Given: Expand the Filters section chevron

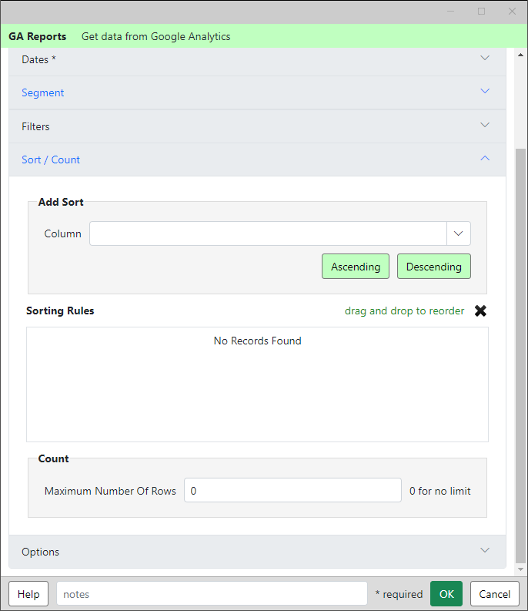Looking at the screenshot, I should (485, 125).
